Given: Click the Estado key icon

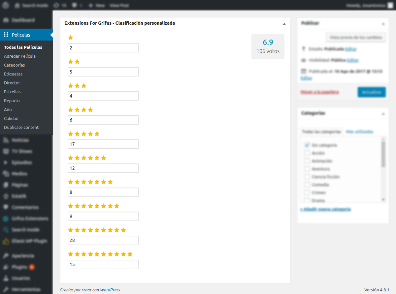Looking at the screenshot, I should (304, 49).
